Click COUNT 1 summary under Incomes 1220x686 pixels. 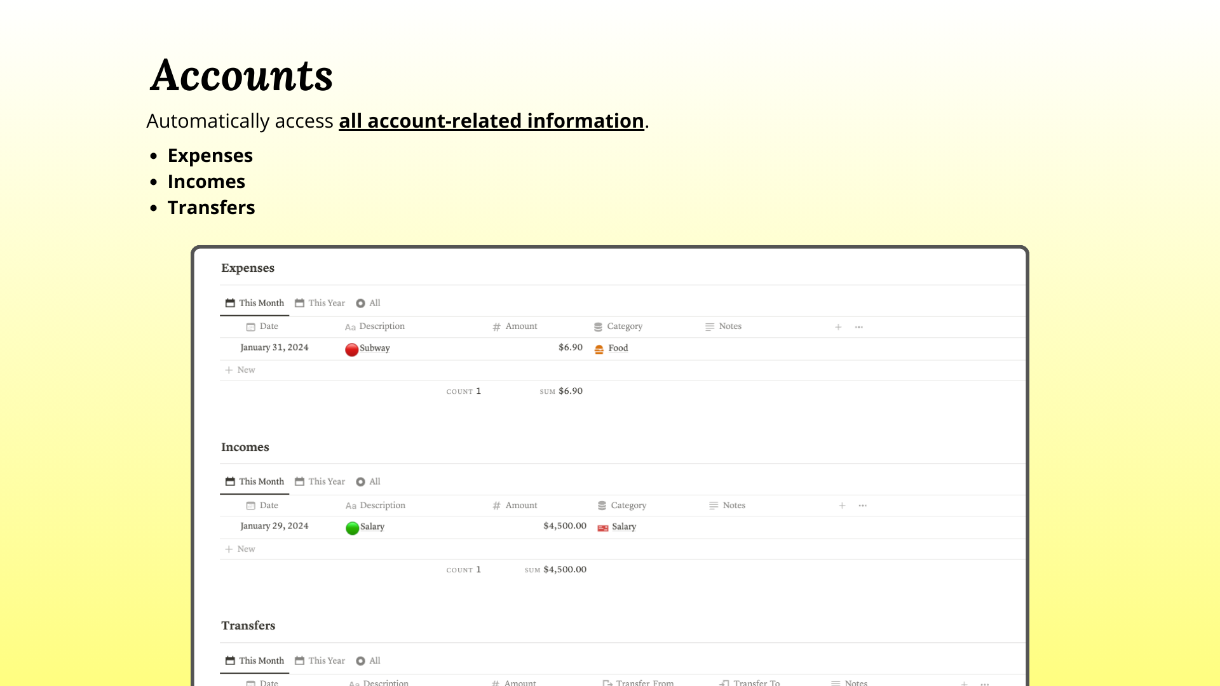tap(464, 570)
